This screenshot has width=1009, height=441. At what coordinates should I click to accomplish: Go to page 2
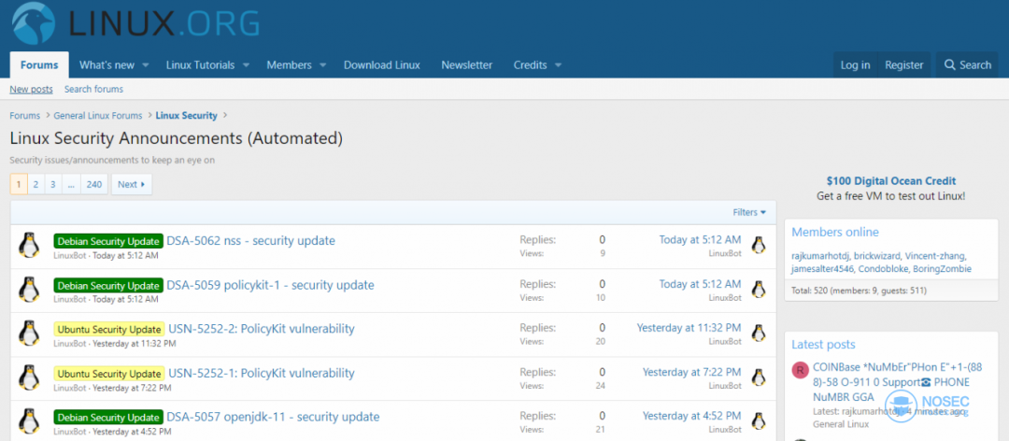point(36,184)
